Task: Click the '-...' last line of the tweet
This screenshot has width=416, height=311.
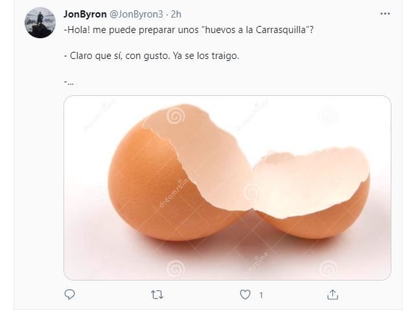Action: [x=69, y=82]
